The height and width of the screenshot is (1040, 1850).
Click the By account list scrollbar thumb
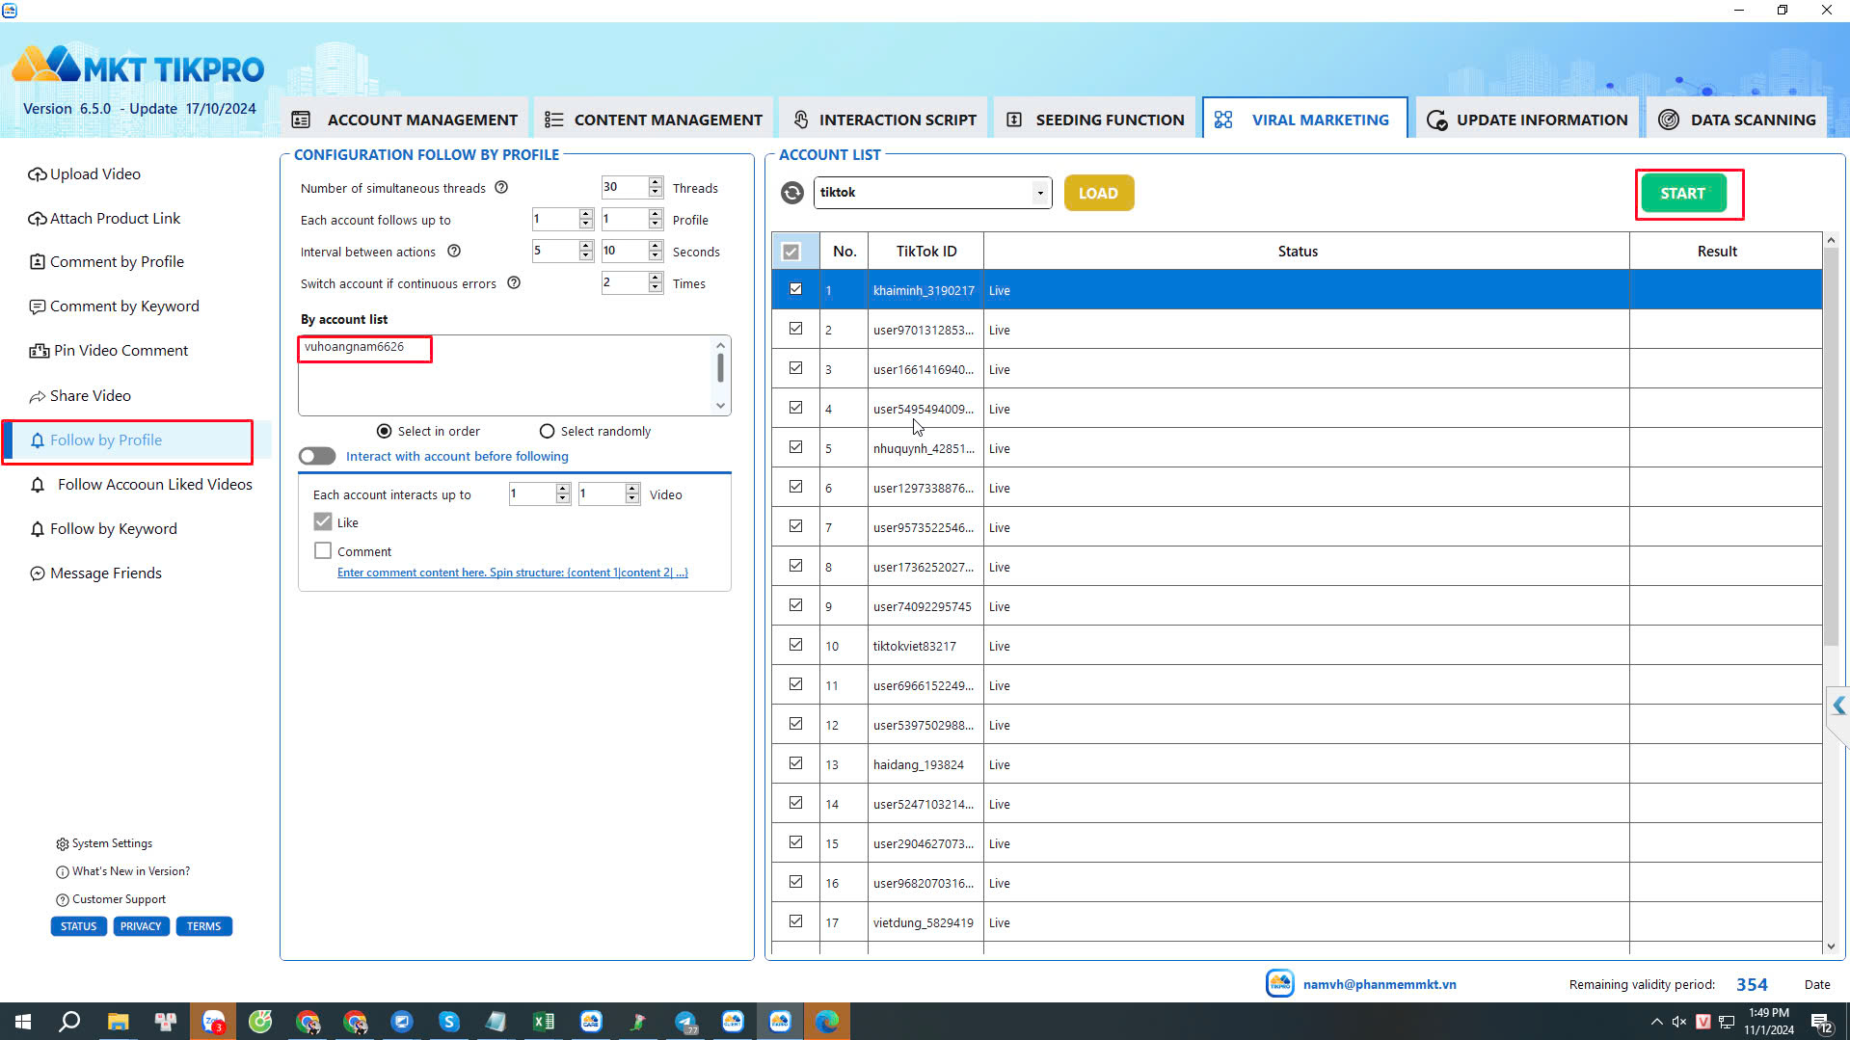[720, 367]
